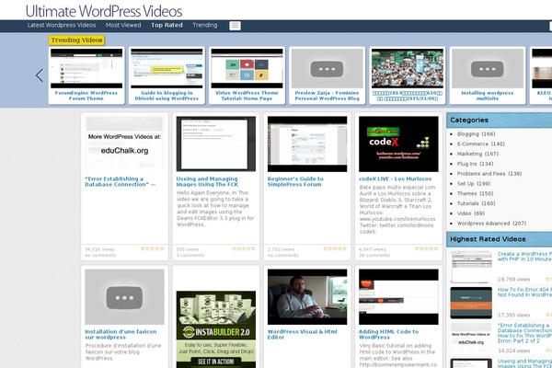This screenshot has height=368, width=552.
Task: Select E-Commerce (140) category
Action: [x=481, y=144]
